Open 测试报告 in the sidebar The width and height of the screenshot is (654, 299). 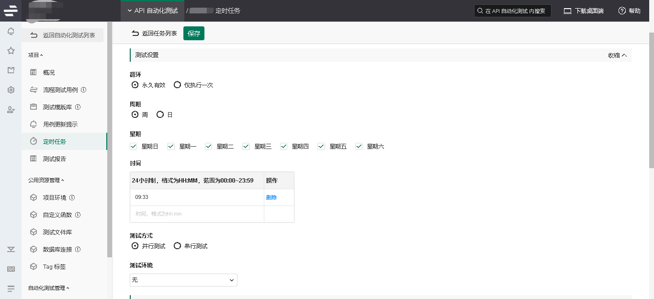(55, 159)
